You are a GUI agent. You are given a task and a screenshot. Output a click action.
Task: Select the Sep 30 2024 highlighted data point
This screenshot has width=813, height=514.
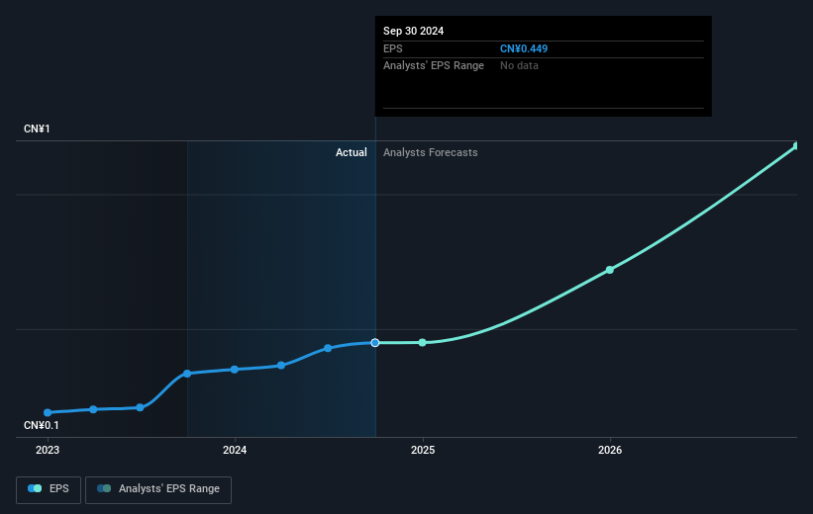click(375, 343)
